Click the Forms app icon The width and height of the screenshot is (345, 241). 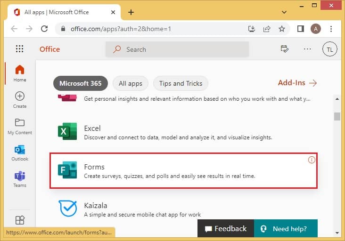(x=67, y=170)
